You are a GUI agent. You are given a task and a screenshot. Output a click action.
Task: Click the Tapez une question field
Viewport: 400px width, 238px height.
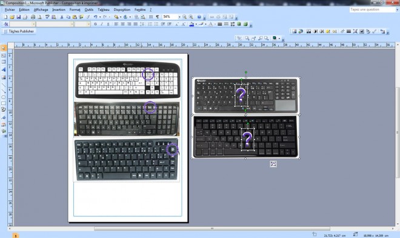coord(372,10)
